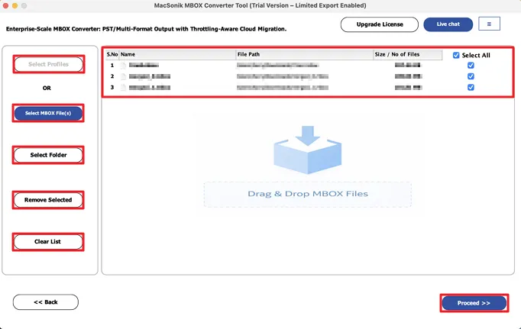Click the Upgrade License button

click(380, 24)
